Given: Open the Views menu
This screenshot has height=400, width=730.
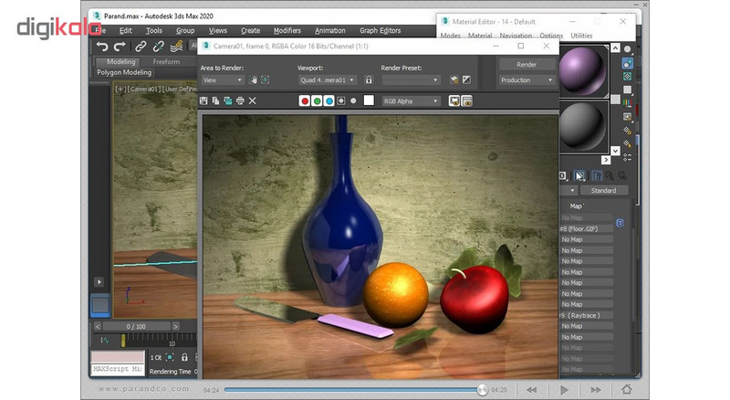Looking at the screenshot, I should [218, 30].
